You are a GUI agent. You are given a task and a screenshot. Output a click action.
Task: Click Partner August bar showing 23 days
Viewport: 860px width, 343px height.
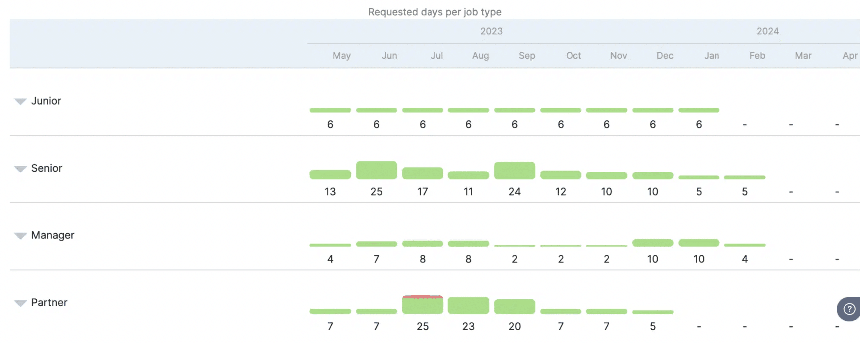[x=468, y=306]
